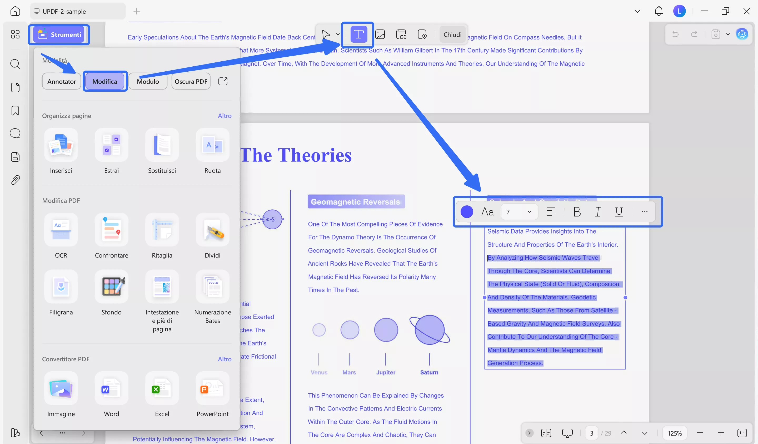Toggle italic formatting
758x444 pixels.
(x=598, y=212)
